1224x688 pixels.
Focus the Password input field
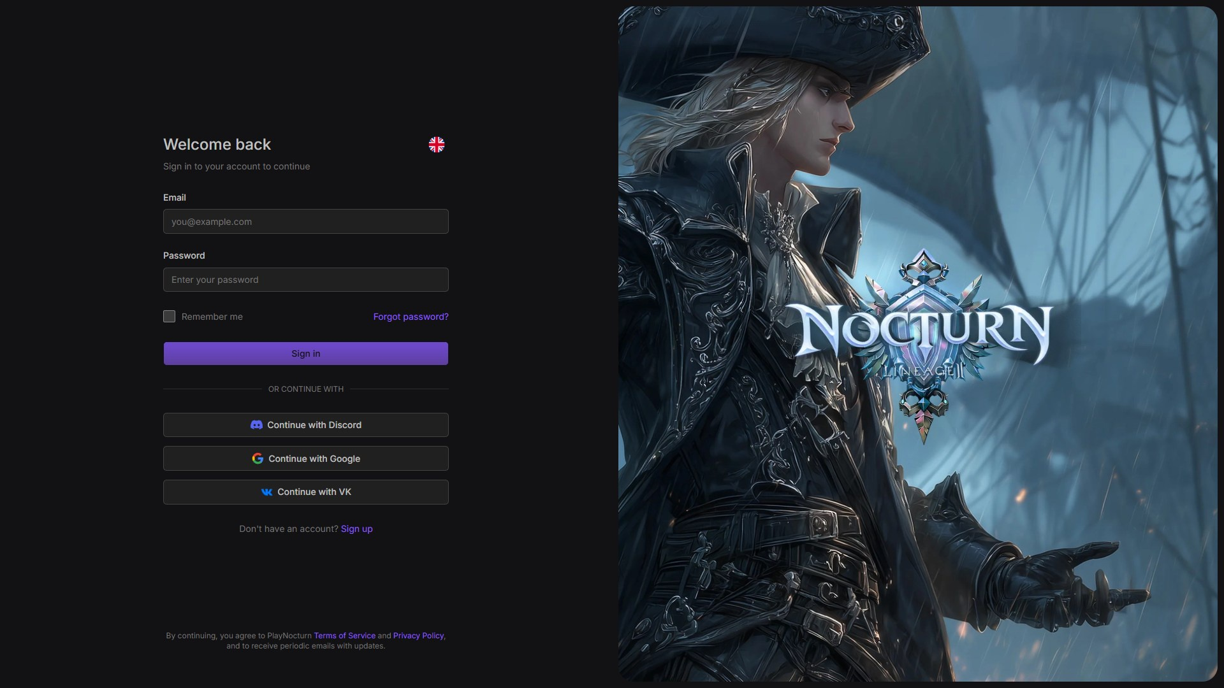pos(306,280)
